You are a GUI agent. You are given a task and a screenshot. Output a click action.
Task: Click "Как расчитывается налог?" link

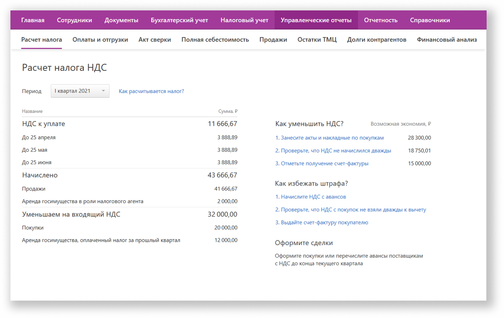(x=151, y=90)
